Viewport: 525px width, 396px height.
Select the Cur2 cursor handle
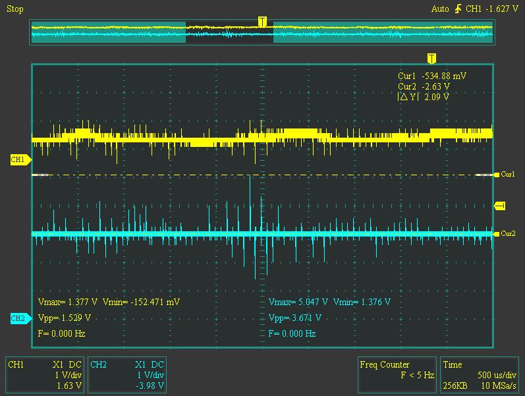505,233
